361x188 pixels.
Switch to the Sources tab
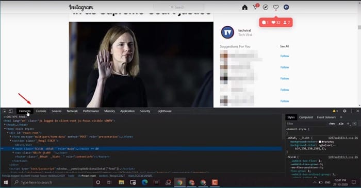pos(56,111)
